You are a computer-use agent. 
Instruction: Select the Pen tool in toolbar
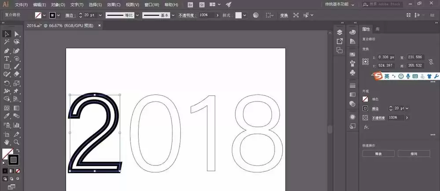coord(7,51)
